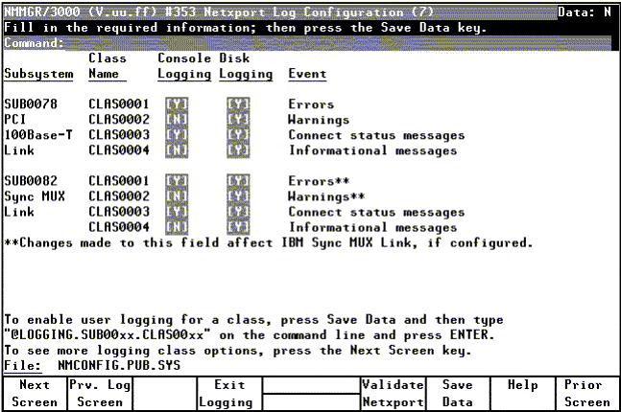Click into the Command input line
This screenshot has width=621, height=412.
[338, 43]
